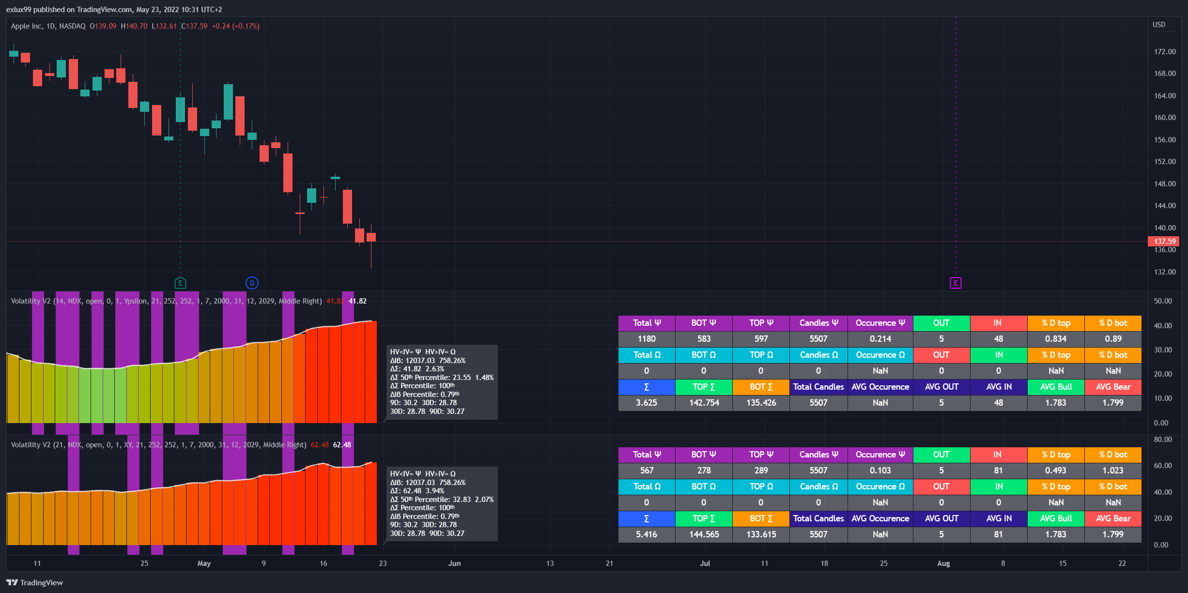Screen dimensions: 1188x593
Task: Click the ΔΣ 50th Percentile: 32.83 2.07% line
Action: (442, 500)
